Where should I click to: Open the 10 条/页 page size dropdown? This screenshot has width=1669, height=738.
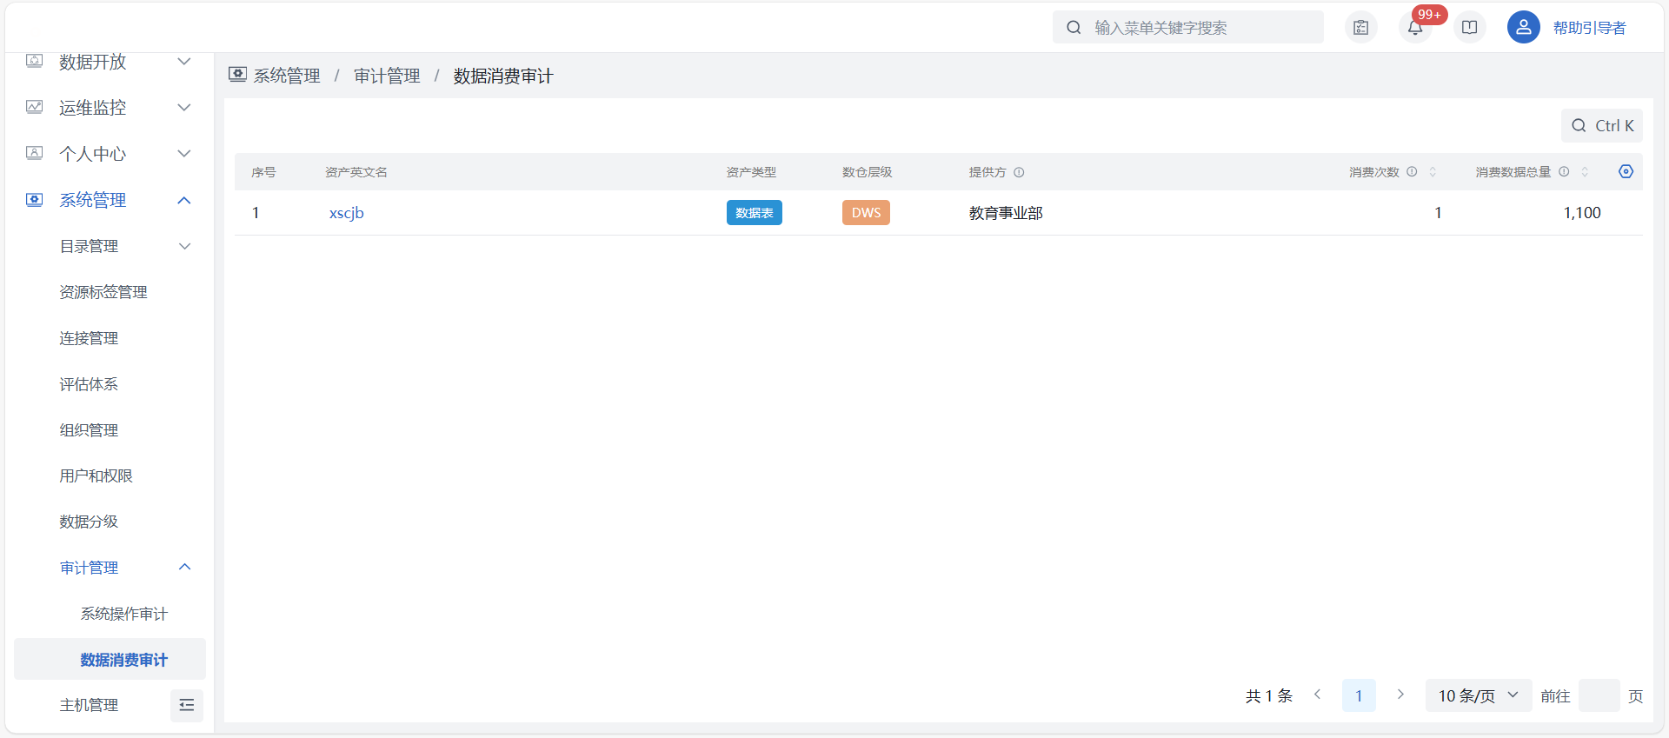[x=1478, y=695]
